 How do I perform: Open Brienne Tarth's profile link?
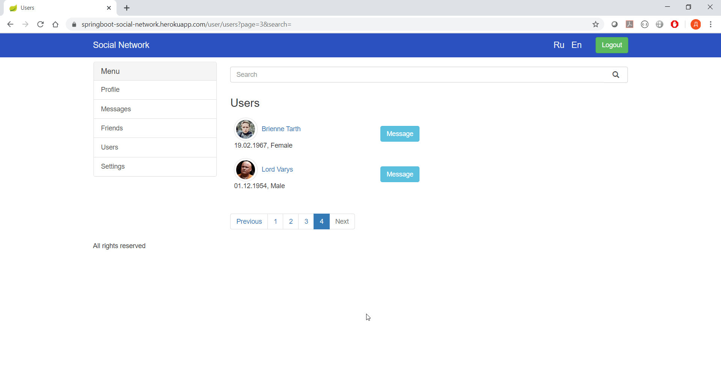[281, 129]
